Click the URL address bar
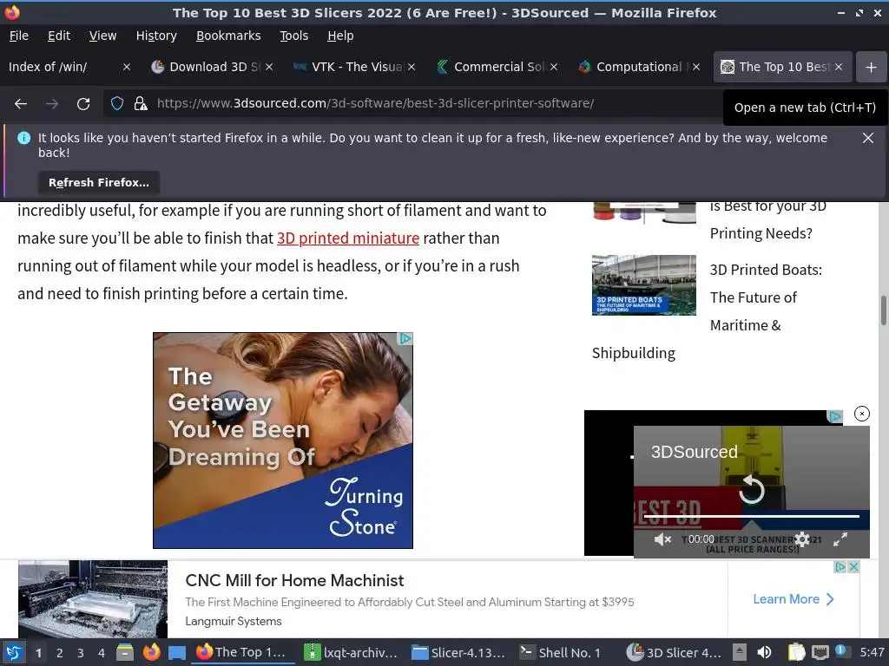 click(375, 104)
